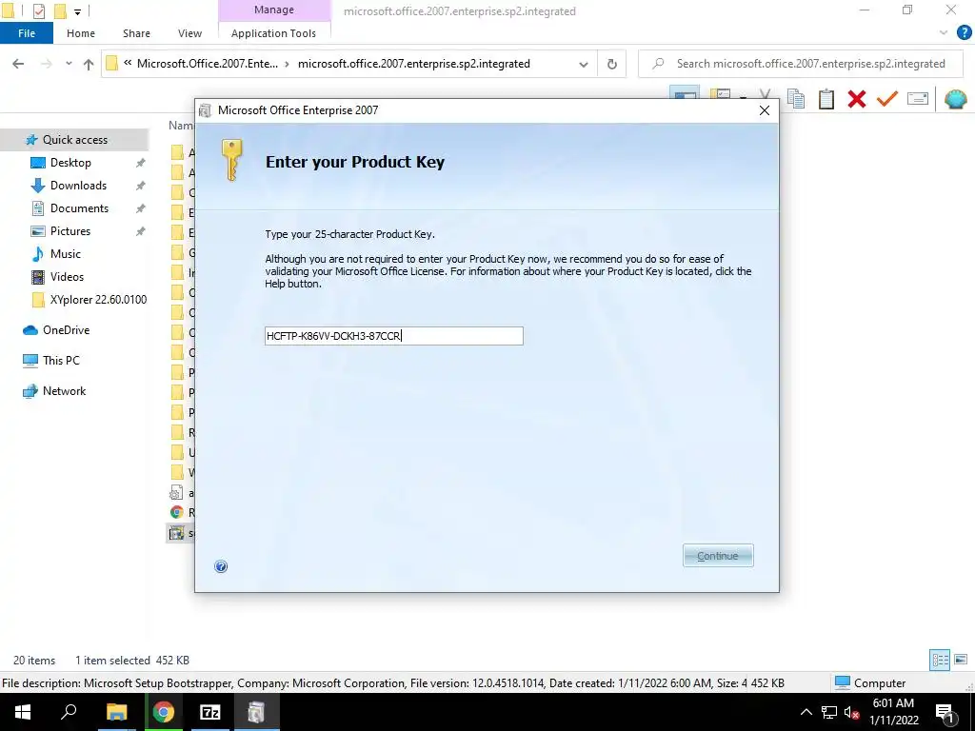The width and height of the screenshot is (975, 731).
Task: Expand hidden path with double chevron
Action: (x=128, y=63)
